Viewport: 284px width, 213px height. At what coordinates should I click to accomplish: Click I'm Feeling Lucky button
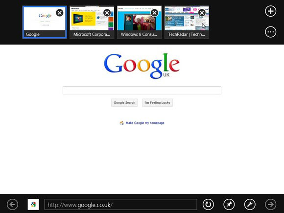point(157,103)
